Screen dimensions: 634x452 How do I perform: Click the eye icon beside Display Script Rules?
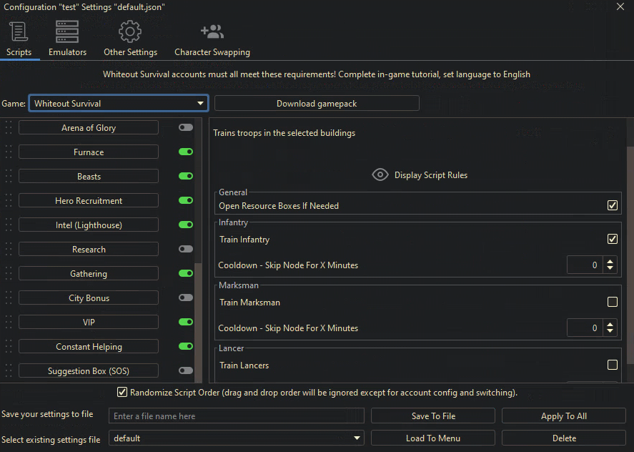click(380, 175)
